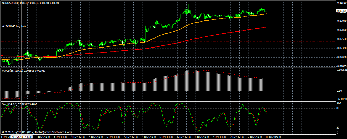Viewport: 347px width, 139px height.
Task: Click the 0.82560 price axis label
Action: click(x=341, y=39)
